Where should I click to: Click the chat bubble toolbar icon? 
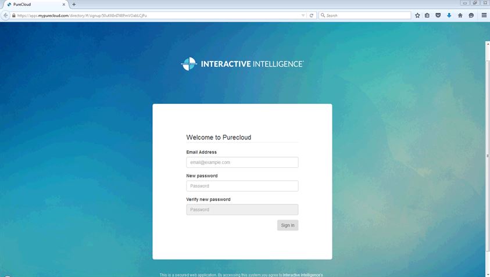[471, 16]
